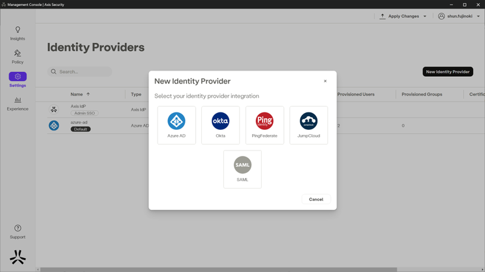Open the Axis IdP provider name
The height and width of the screenshot is (272, 485).
pyautogui.click(x=78, y=106)
